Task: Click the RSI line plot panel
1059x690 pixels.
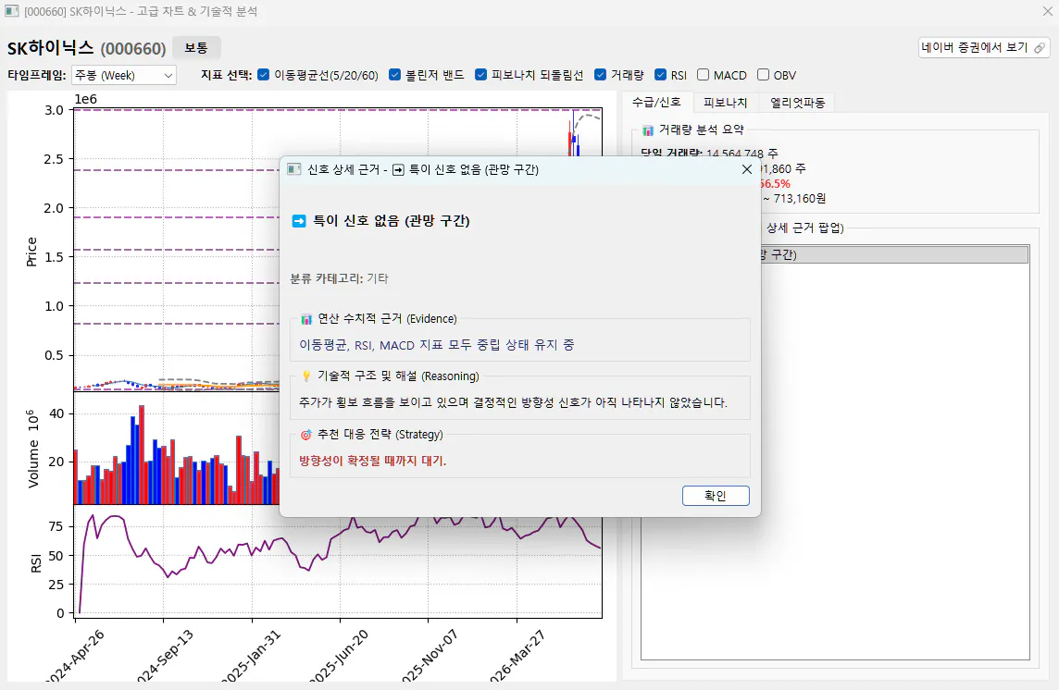Action: (x=338, y=561)
